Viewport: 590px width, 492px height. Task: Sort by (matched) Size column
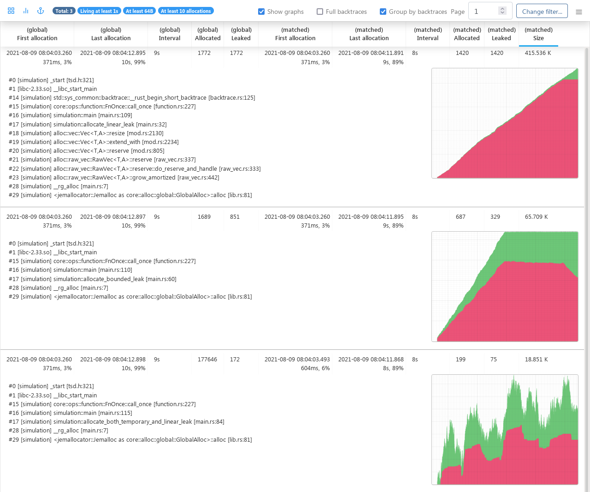[x=538, y=34]
